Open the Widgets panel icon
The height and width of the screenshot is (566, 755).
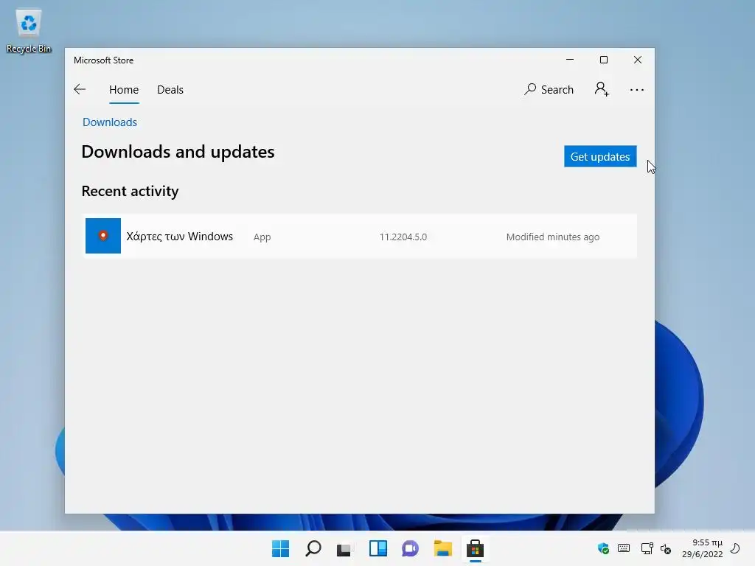[x=378, y=548]
